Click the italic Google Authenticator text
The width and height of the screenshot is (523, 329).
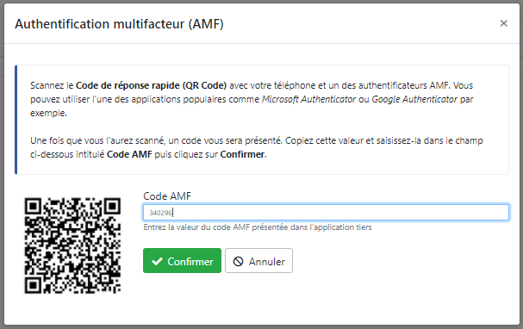coord(414,99)
